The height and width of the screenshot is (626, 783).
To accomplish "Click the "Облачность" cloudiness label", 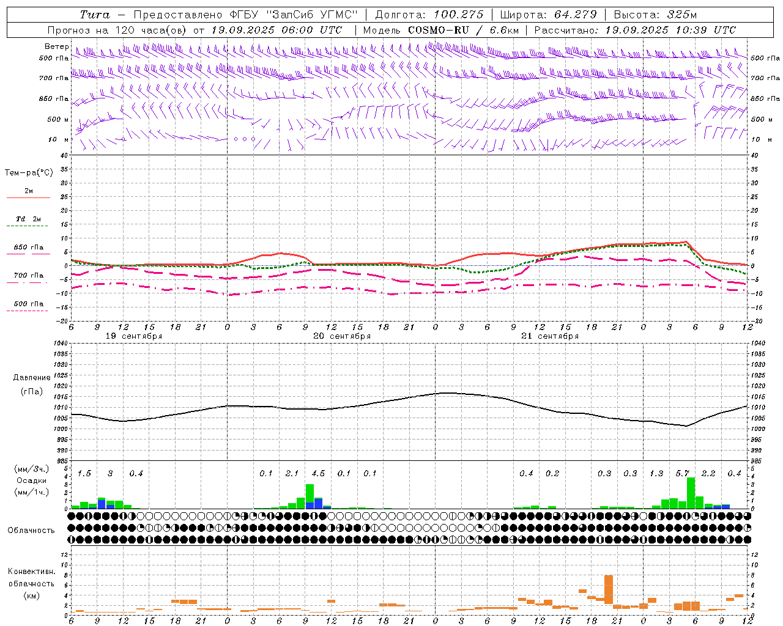I will tap(31, 531).
